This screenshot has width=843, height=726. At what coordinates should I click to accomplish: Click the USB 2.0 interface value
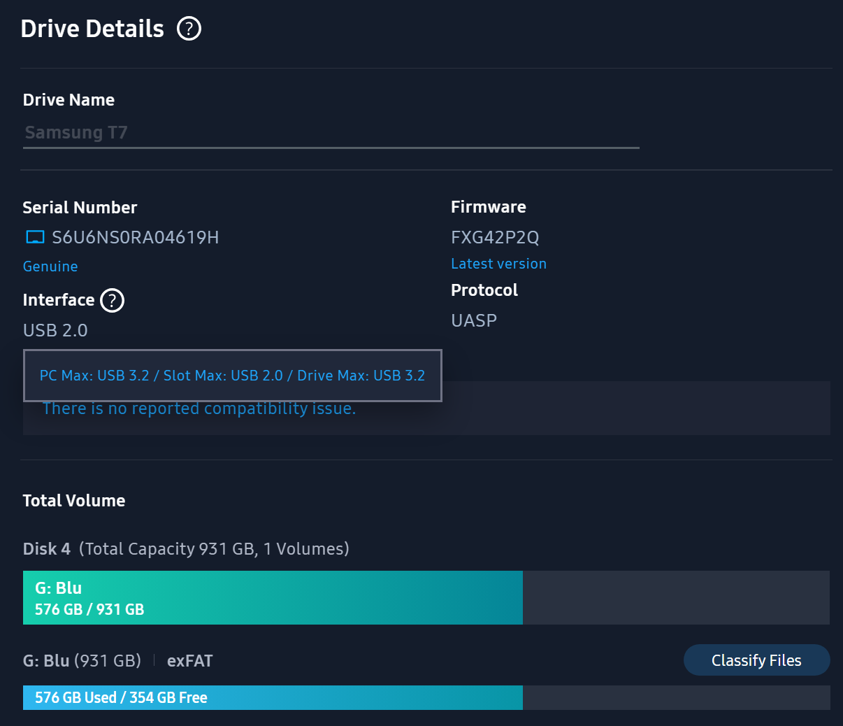pos(55,330)
